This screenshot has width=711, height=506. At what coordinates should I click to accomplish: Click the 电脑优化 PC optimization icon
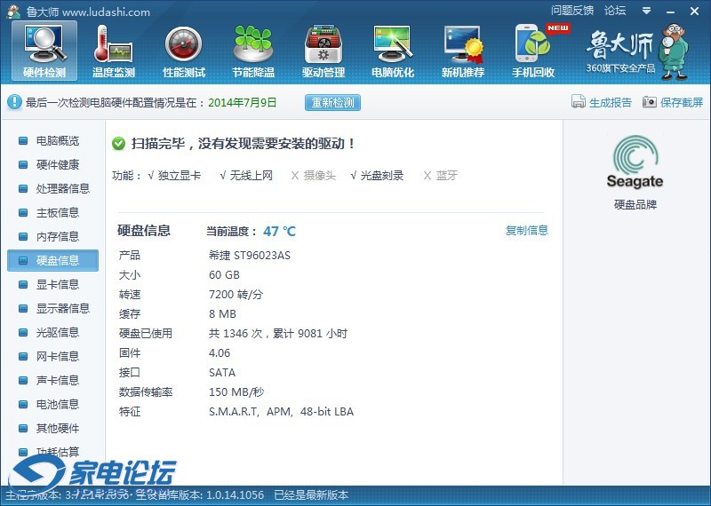393,51
